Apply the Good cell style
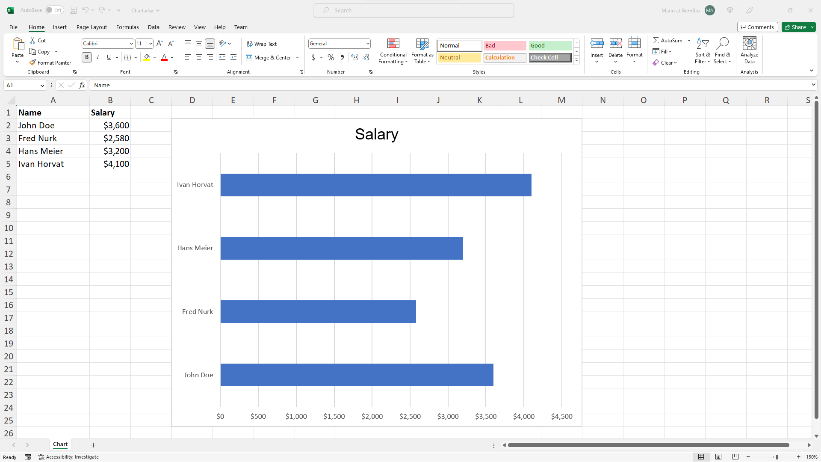Screen dimensions: 821x462 coord(550,45)
